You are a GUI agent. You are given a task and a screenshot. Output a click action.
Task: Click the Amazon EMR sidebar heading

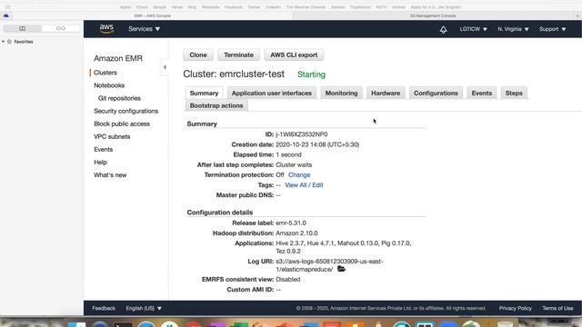pos(118,58)
